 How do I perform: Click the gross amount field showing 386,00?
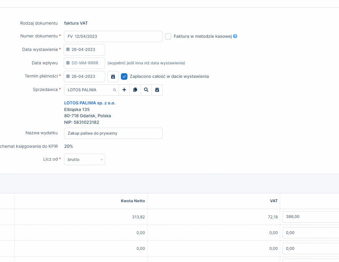(x=310, y=217)
